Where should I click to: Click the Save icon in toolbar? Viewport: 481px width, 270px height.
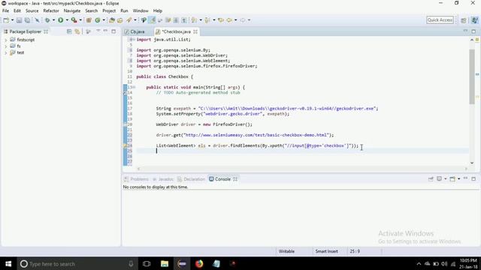click(x=19, y=20)
